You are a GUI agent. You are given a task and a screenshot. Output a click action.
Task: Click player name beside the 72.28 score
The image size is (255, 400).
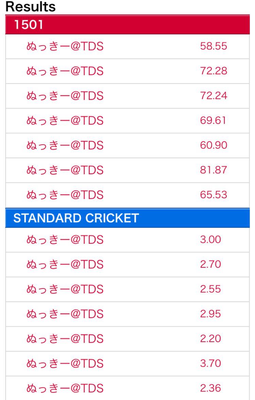(x=65, y=72)
